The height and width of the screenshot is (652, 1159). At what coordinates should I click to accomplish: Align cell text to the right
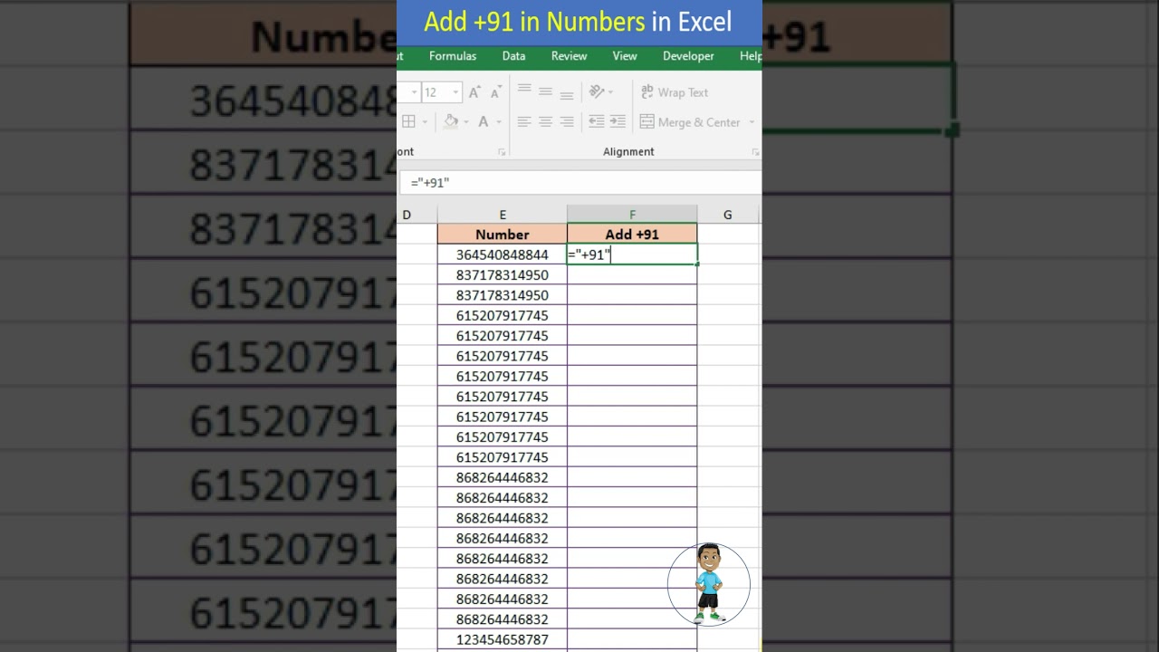(566, 121)
